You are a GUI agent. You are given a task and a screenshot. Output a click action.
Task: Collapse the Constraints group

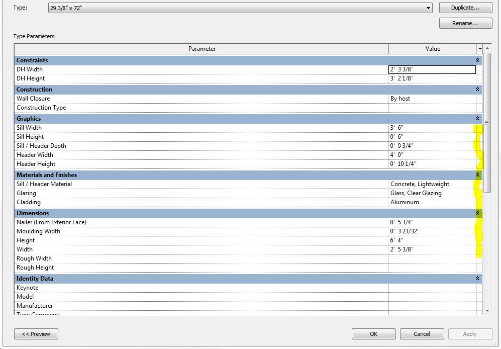click(477, 60)
